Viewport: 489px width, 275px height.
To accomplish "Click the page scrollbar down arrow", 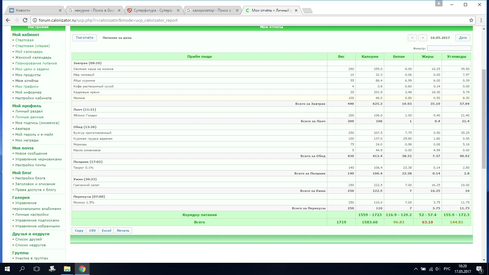I will pyautogui.click(x=484, y=260).
